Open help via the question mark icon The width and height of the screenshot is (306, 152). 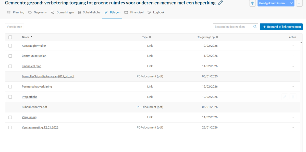pos(252,3)
